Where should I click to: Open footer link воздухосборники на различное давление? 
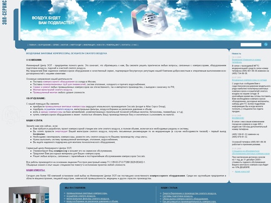[92, 201]
